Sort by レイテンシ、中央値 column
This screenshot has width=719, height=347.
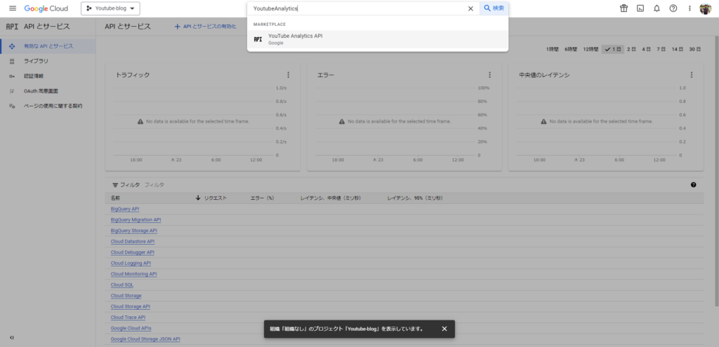pos(331,198)
